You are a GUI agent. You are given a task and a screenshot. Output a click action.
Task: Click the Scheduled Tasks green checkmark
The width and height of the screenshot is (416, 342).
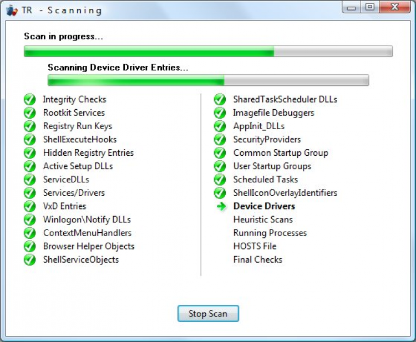[x=220, y=180]
